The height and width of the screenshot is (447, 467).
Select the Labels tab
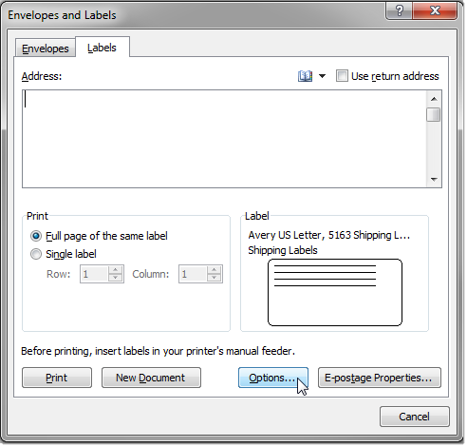coord(102,48)
